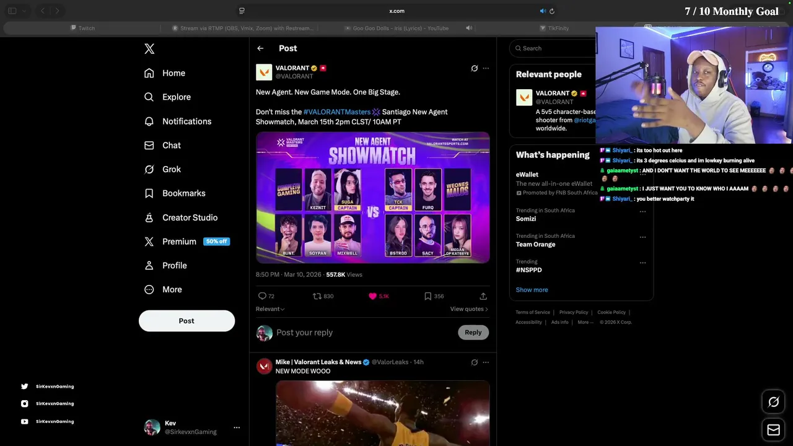Click the share icon on the post

pyautogui.click(x=483, y=296)
